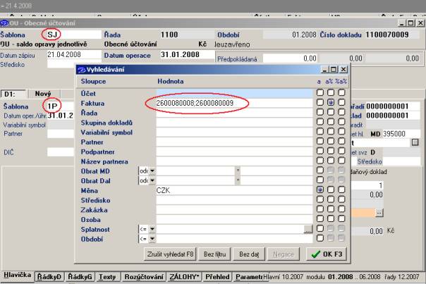
Task: Select the first 'a' radio for Účet row
Action: point(321,92)
